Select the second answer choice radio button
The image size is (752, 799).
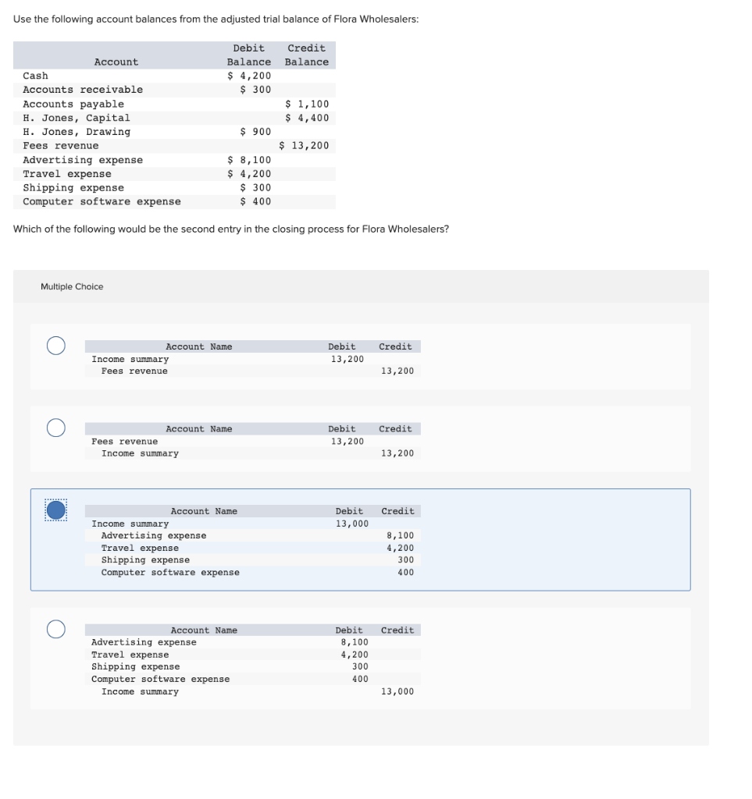(x=55, y=428)
